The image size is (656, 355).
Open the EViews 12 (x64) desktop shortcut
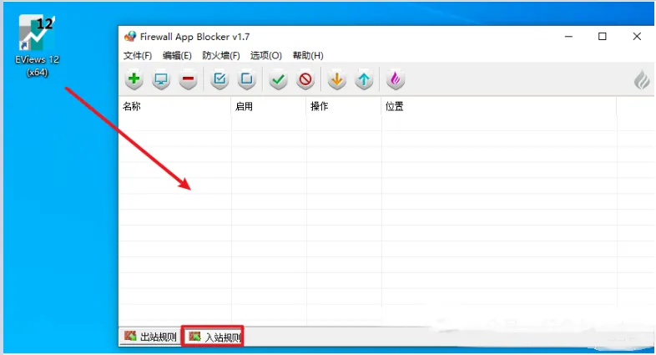tap(37, 46)
